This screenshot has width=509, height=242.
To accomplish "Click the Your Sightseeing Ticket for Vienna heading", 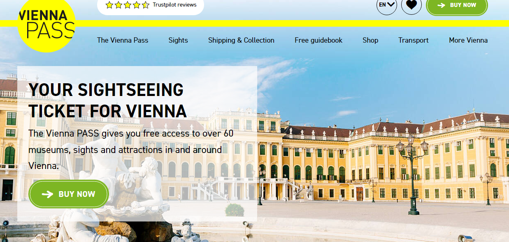I will [108, 100].
